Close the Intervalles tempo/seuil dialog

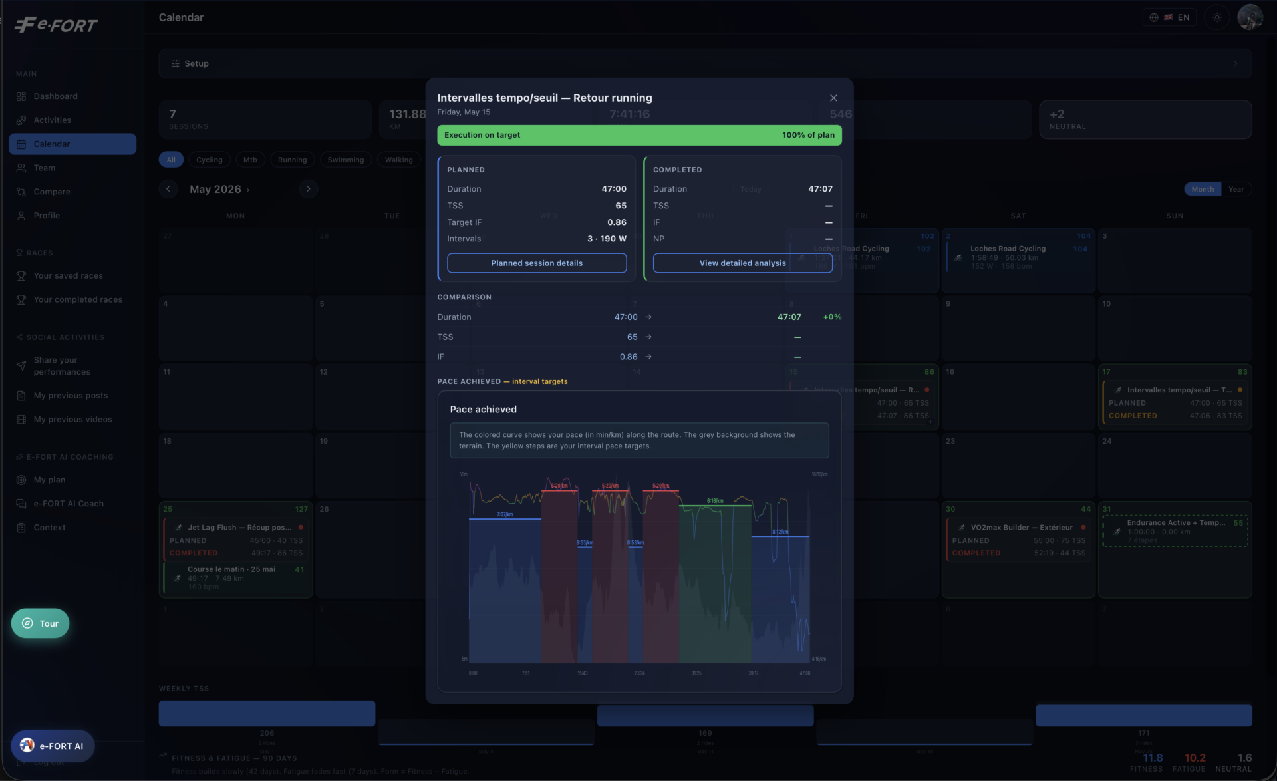[833, 98]
